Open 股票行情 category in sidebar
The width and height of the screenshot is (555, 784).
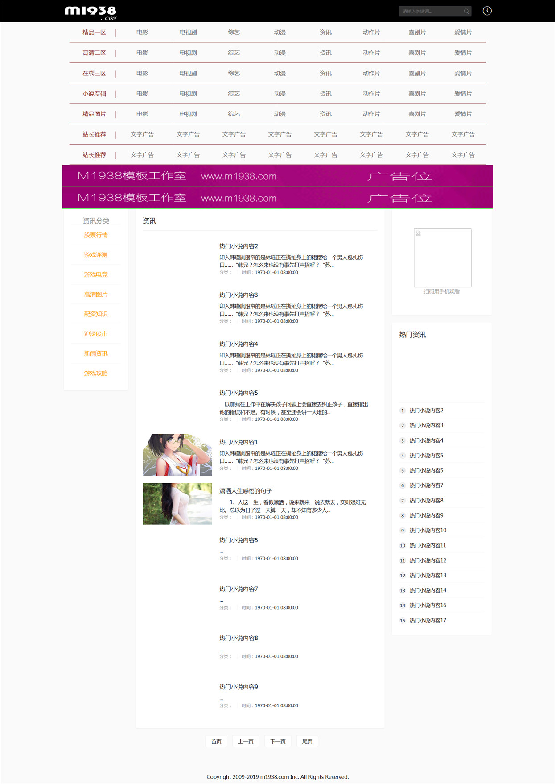point(96,235)
